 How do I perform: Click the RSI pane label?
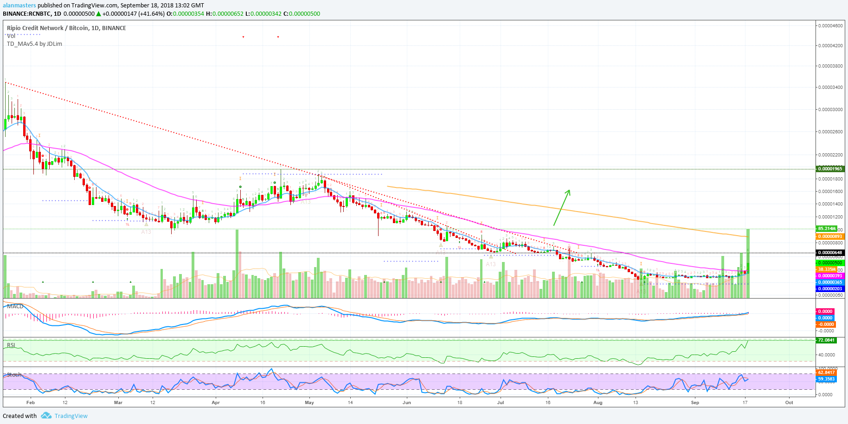[11, 345]
